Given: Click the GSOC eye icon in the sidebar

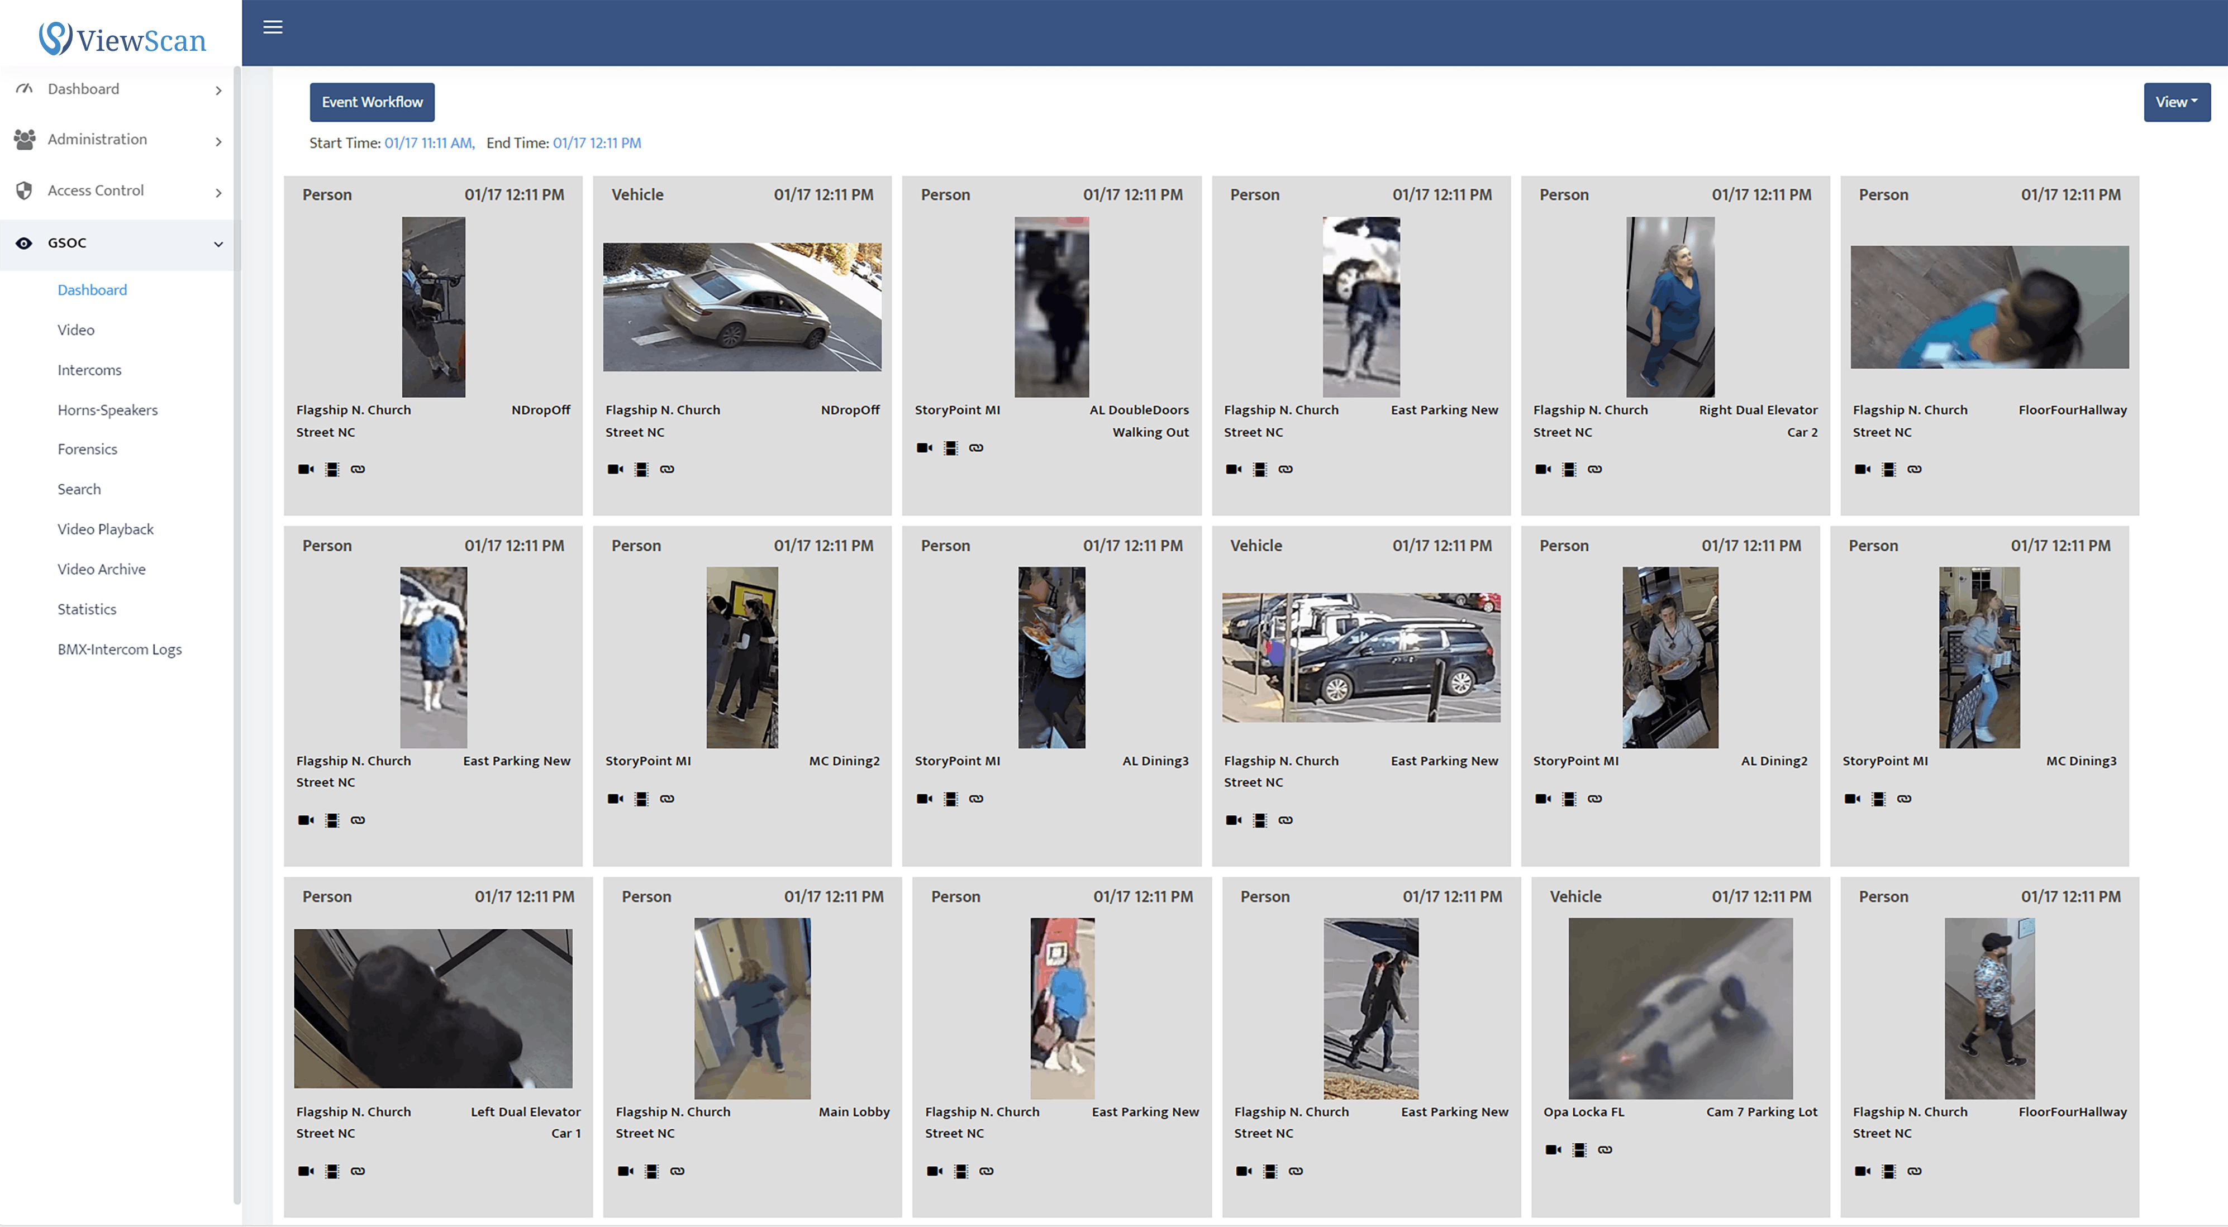Looking at the screenshot, I should pyautogui.click(x=23, y=243).
